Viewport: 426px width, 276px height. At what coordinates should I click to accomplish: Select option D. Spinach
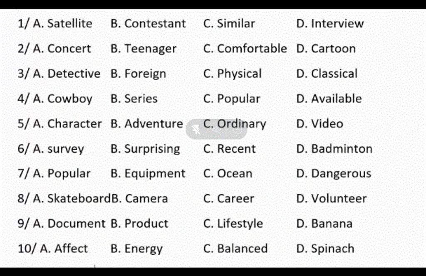tap(325, 249)
